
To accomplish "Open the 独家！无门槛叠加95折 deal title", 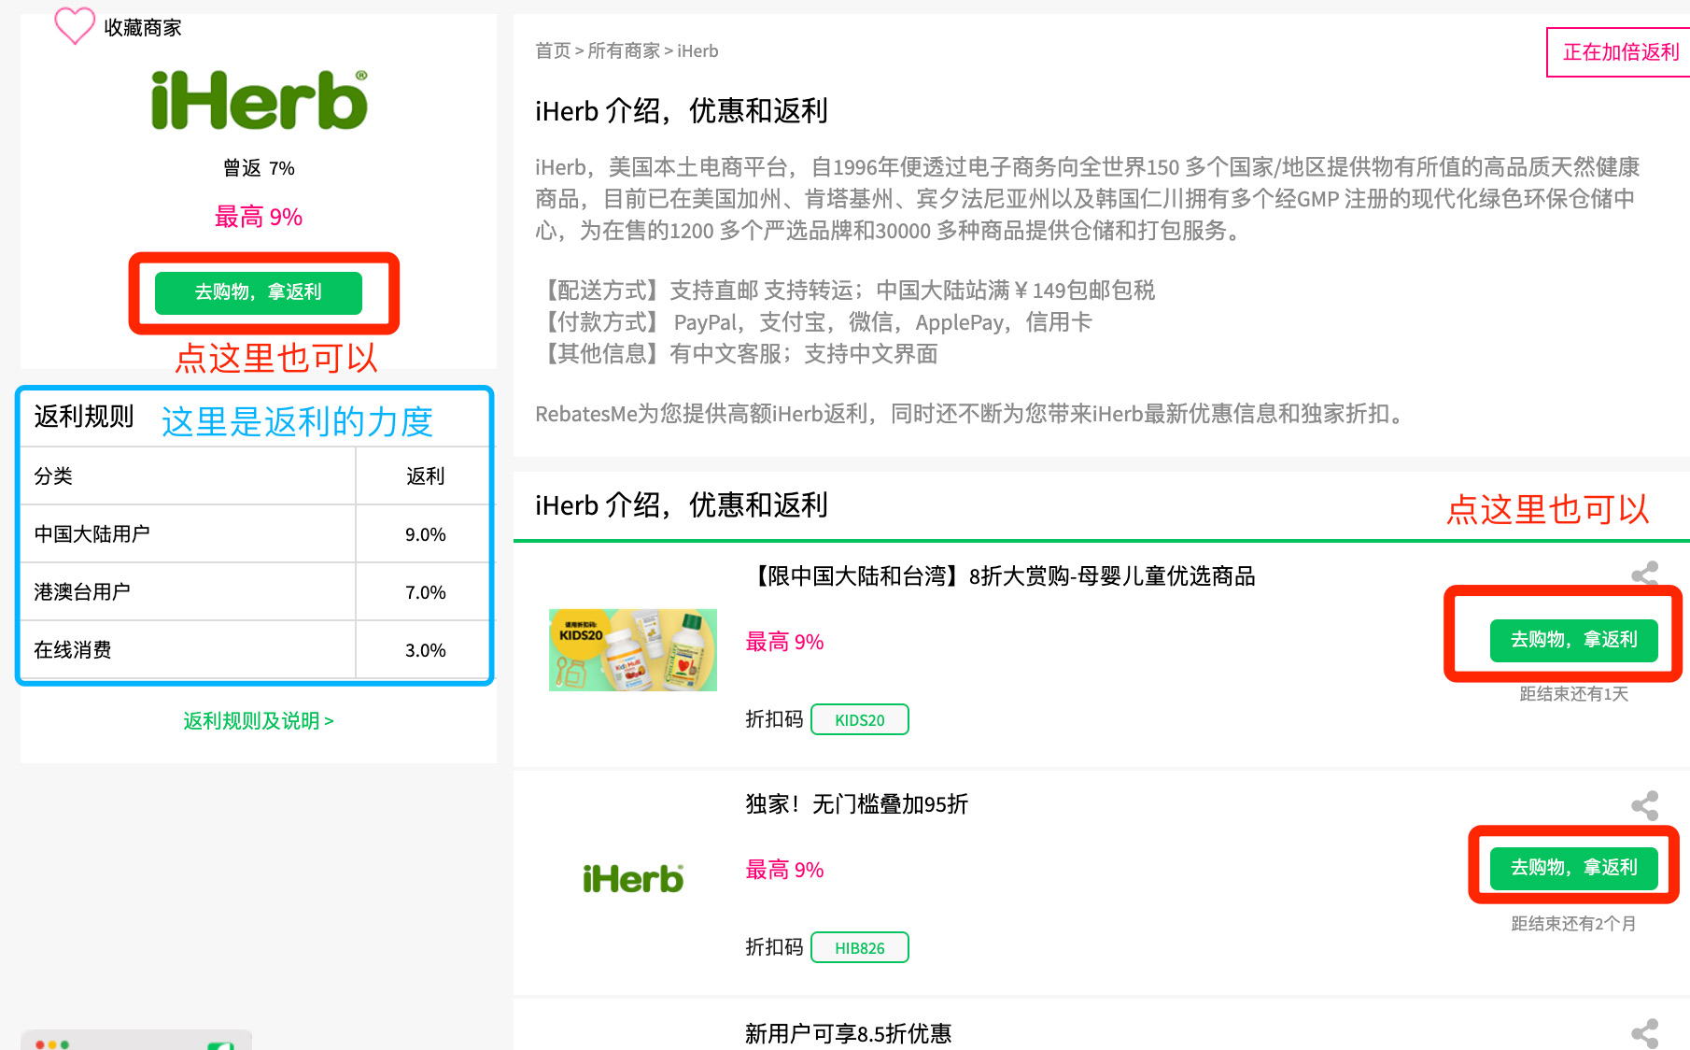I will coord(856,804).
